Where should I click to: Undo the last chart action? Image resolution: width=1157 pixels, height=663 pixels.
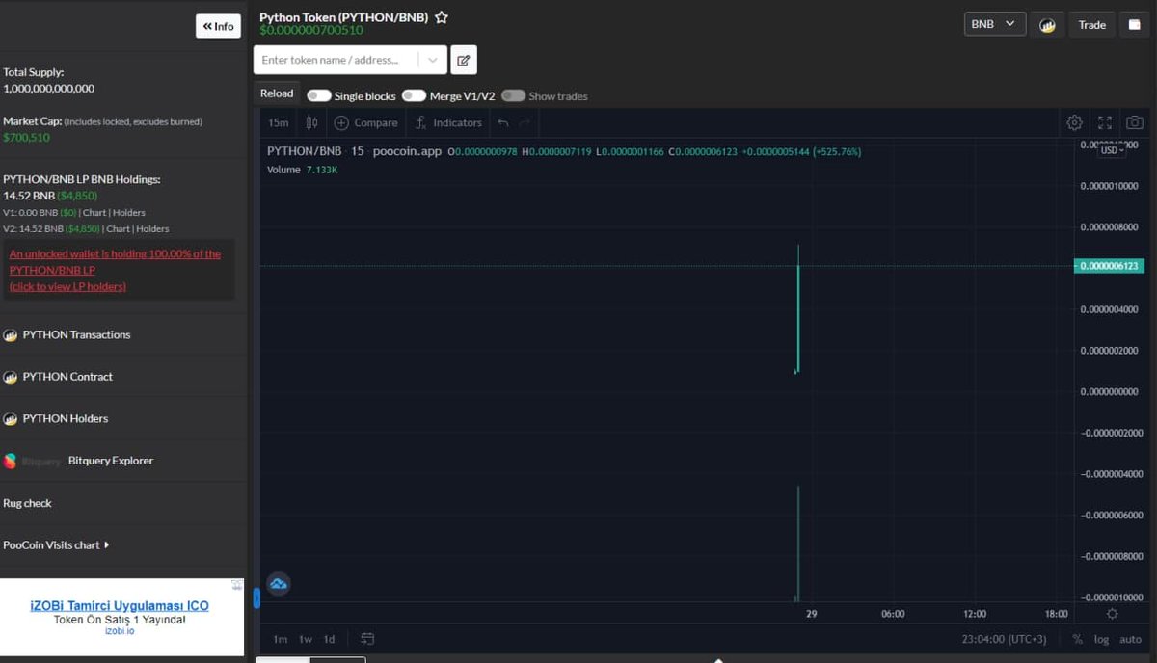pos(502,122)
